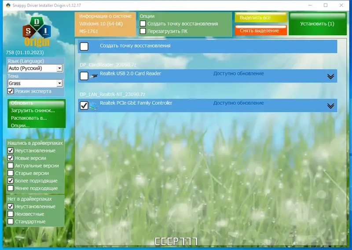Click the Опции panel heading
Image resolution: width=352 pixels, height=250 pixels.
[x=147, y=16]
